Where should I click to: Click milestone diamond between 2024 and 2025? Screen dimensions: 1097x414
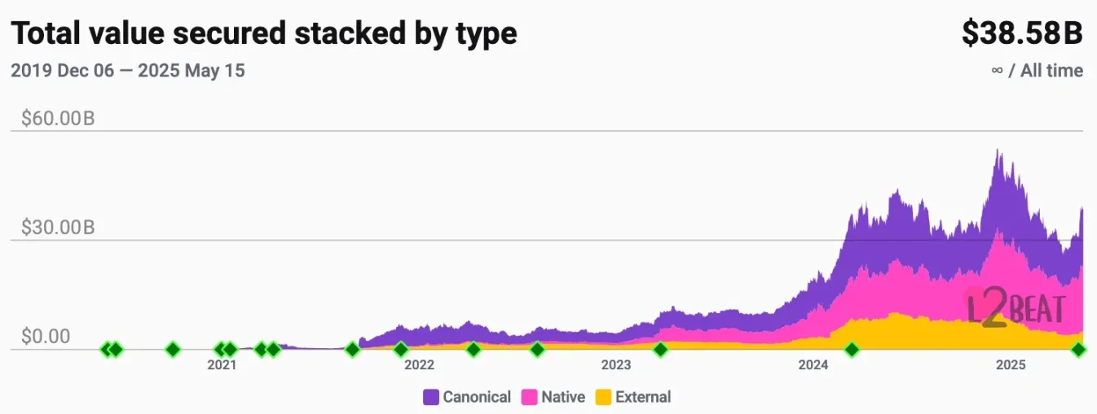pyautogui.click(x=852, y=350)
